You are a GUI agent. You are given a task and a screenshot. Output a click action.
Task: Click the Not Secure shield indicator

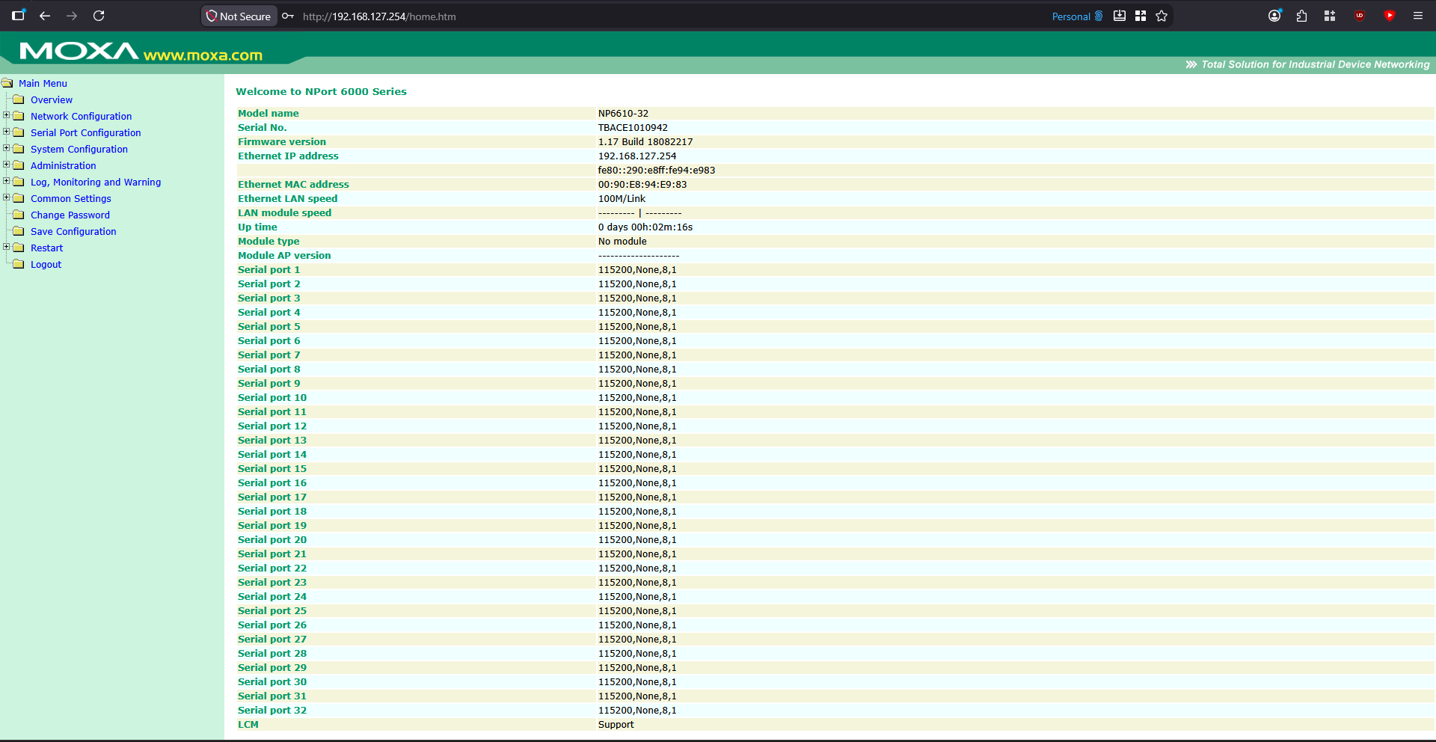239,16
